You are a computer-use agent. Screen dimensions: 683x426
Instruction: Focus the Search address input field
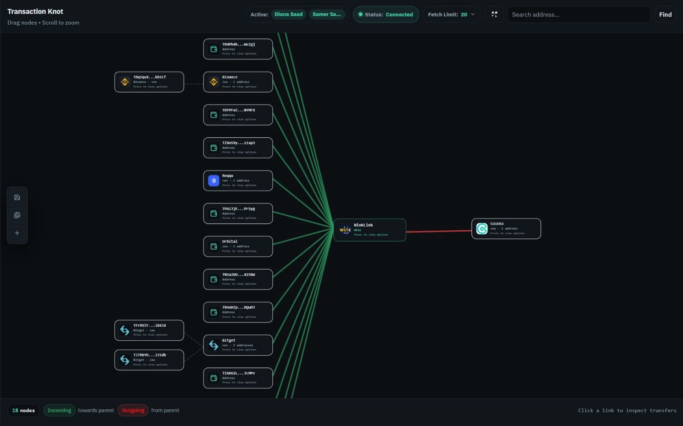point(578,14)
